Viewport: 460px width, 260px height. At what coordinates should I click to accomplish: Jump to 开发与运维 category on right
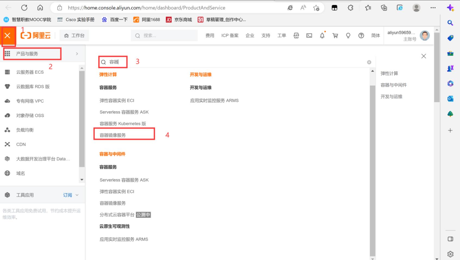click(391, 97)
